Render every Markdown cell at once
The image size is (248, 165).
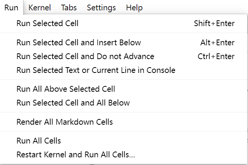[x=65, y=122]
